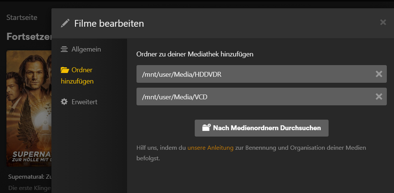Viewport: 394px width, 193px height.
Task: Click the Allgemein lines icon in sidebar
Action: pos(64,49)
